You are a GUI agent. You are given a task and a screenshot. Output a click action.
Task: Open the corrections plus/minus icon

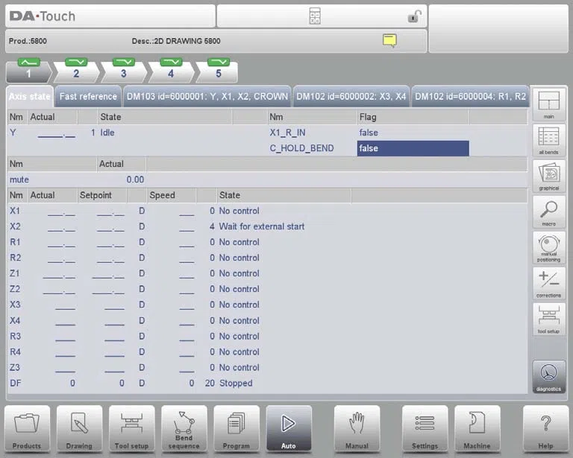pos(549,284)
